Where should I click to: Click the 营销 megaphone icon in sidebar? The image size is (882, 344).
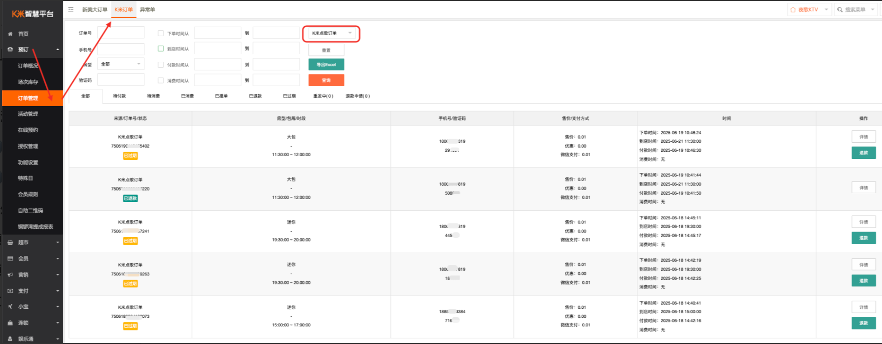[10, 274]
